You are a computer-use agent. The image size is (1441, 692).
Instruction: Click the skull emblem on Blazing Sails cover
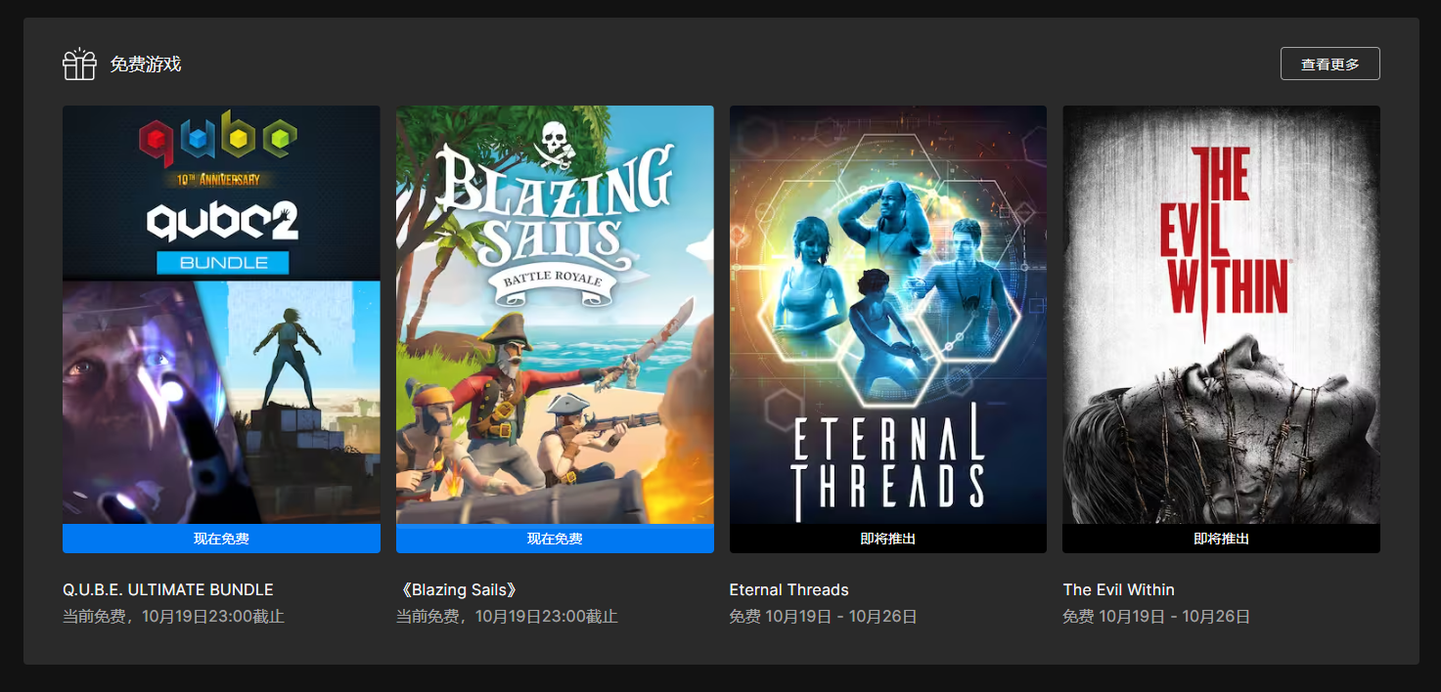(554, 145)
